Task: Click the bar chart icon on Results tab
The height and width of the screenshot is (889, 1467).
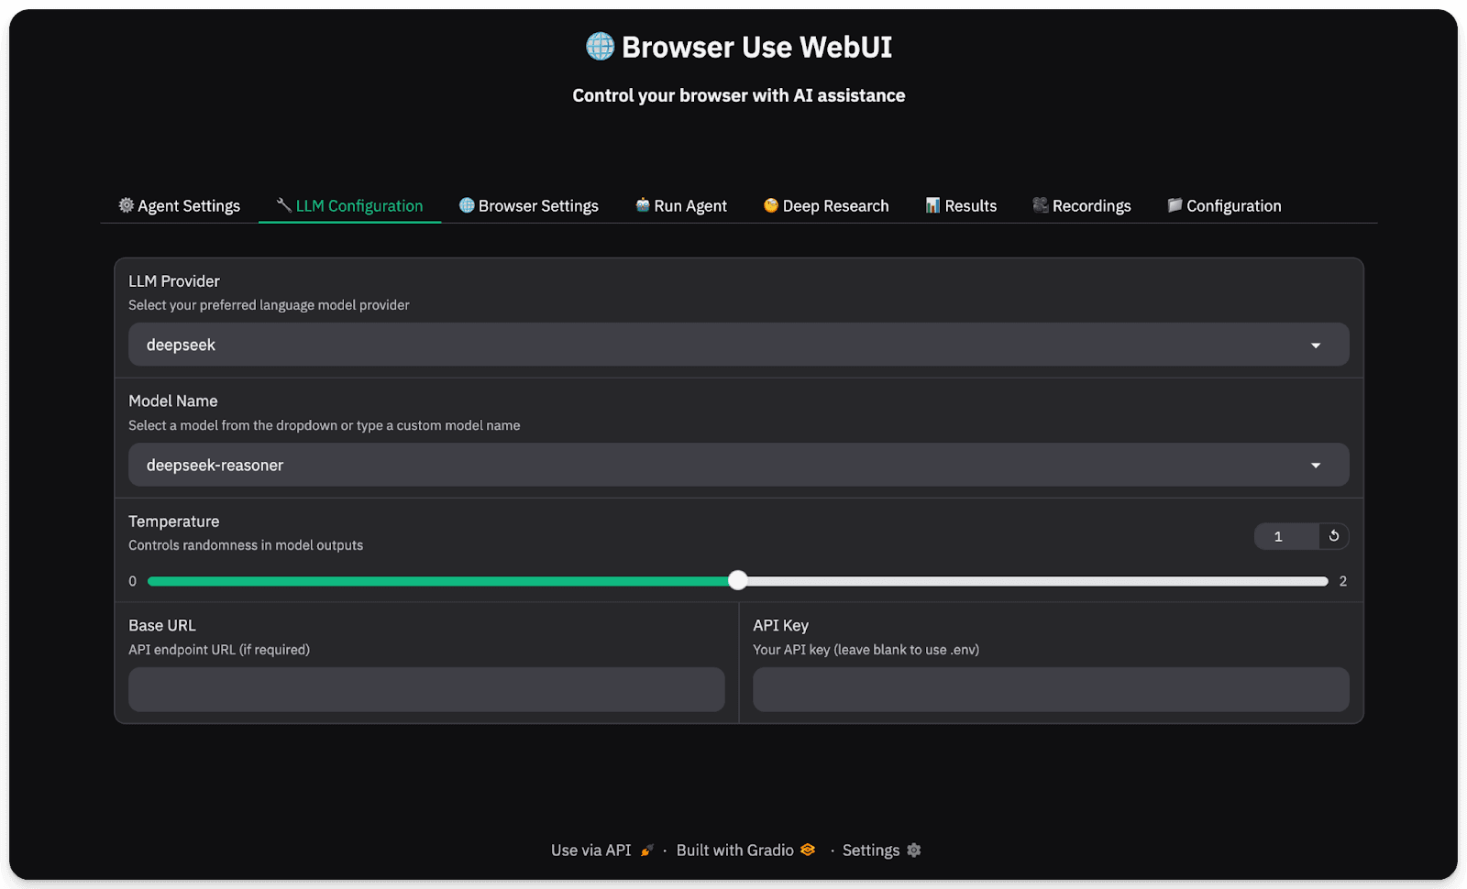Action: pyautogui.click(x=933, y=205)
